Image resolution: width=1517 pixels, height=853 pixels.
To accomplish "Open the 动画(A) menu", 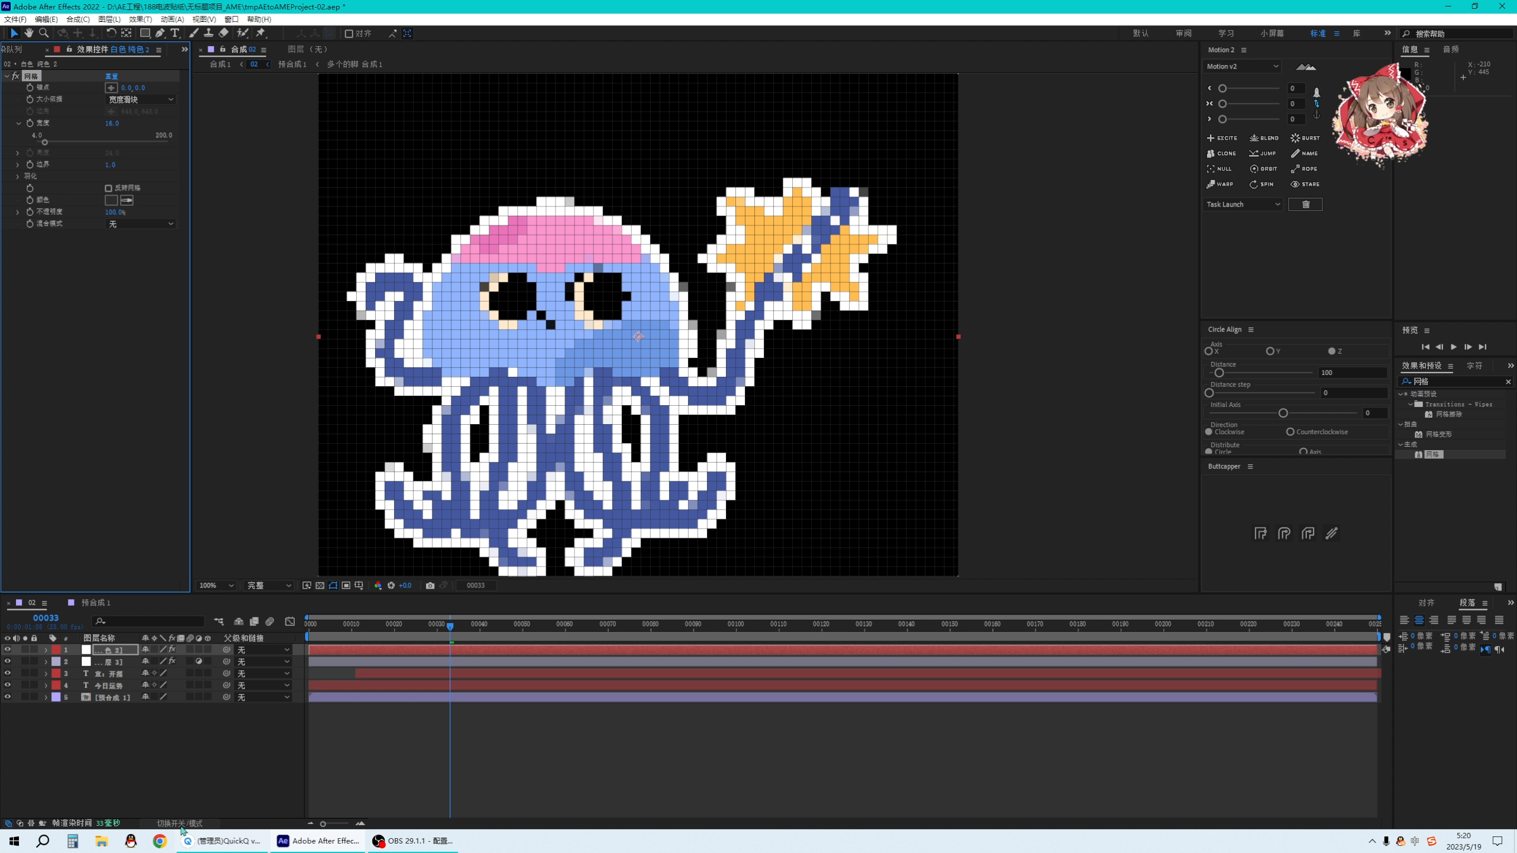I will point(172,20).
